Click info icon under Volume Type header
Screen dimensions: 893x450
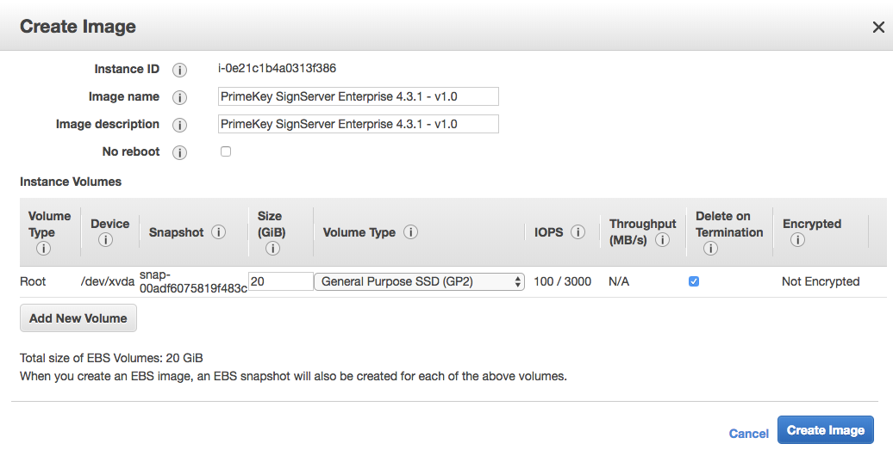pyautogui.click(x=42, y=249)
